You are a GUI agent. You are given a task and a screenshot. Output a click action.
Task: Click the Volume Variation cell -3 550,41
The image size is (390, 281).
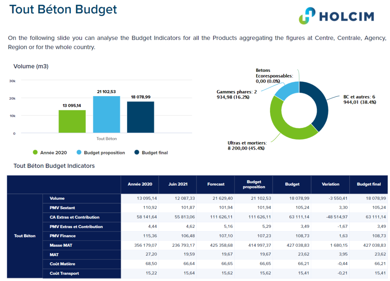pyautogui.click(x=330, y=198)
